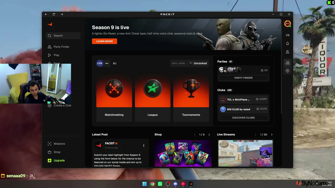This screenshot has width=335, height=188.
Task: Open the friends list icon
Action: 288,52
